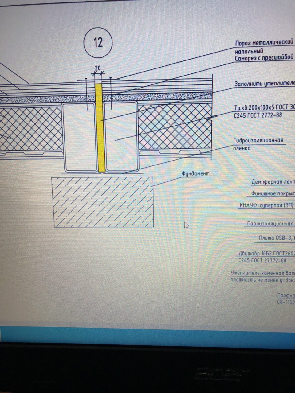The image size is (295, 393).
Task: Select the 'Фундамент' label
Action: click(x=196, y=173)
